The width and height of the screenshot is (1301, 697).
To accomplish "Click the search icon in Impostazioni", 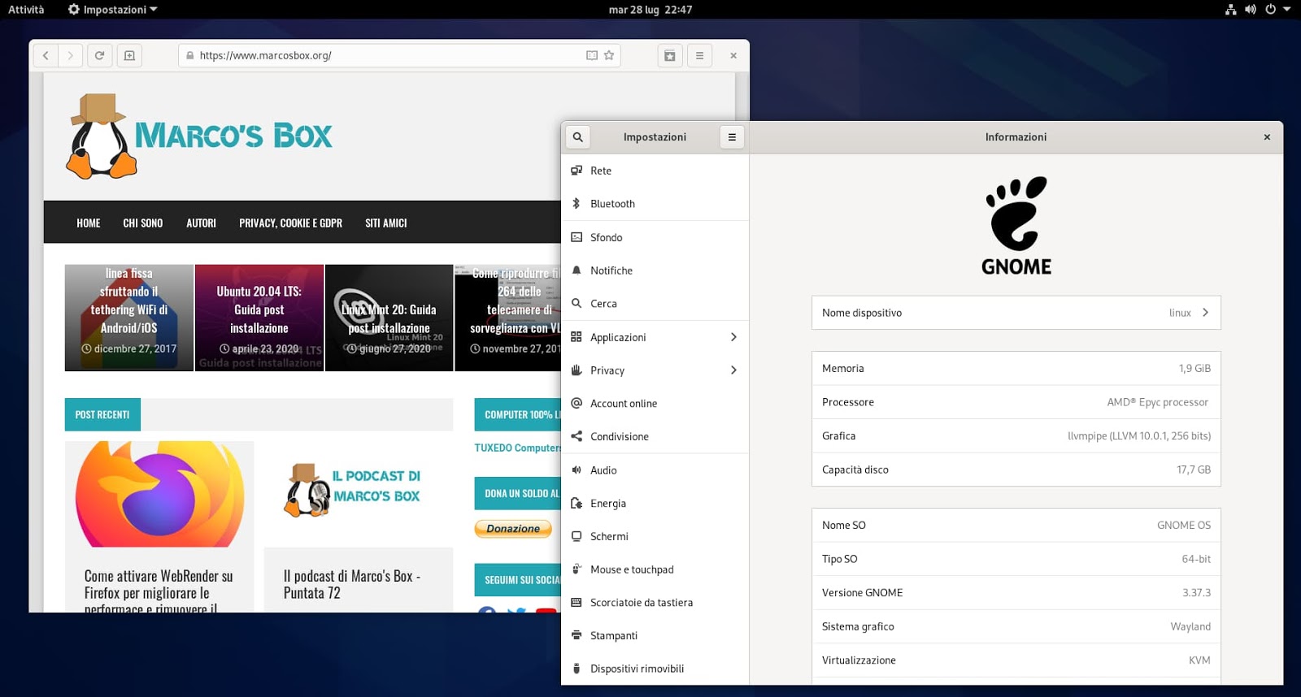I will coord(578,136).
